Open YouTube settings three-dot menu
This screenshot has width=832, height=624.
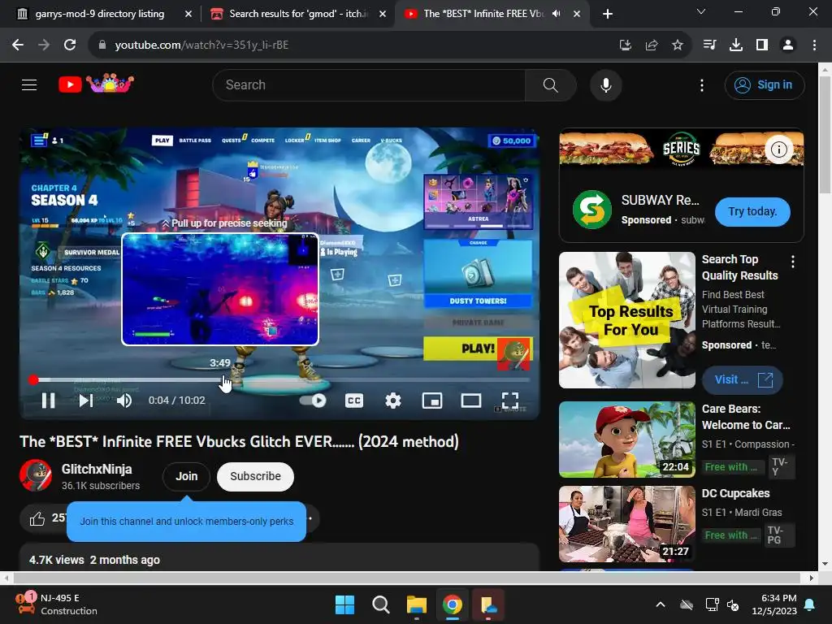(x=701, y=84)
